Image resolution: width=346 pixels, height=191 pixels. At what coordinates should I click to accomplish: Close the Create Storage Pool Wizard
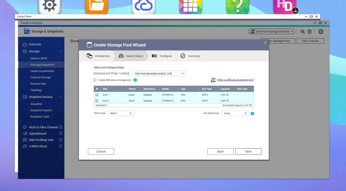(x=265, y=43)
